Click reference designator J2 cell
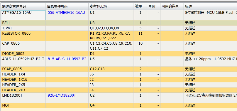Screen dimensions: 237x111 click(111, 80)
